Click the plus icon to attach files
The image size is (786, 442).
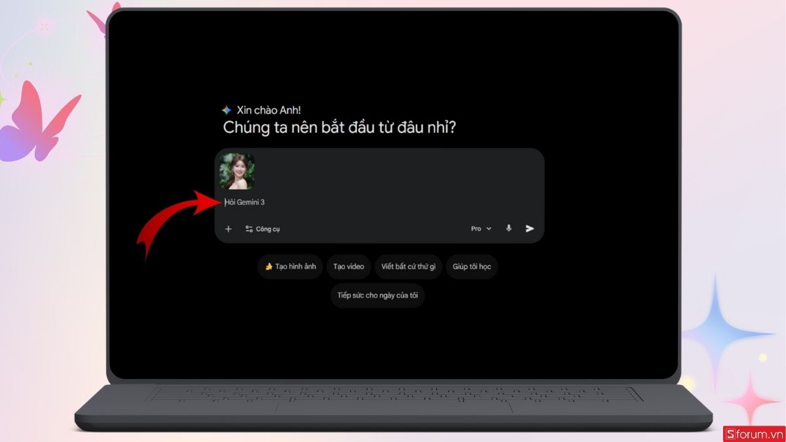coord(229,229)
